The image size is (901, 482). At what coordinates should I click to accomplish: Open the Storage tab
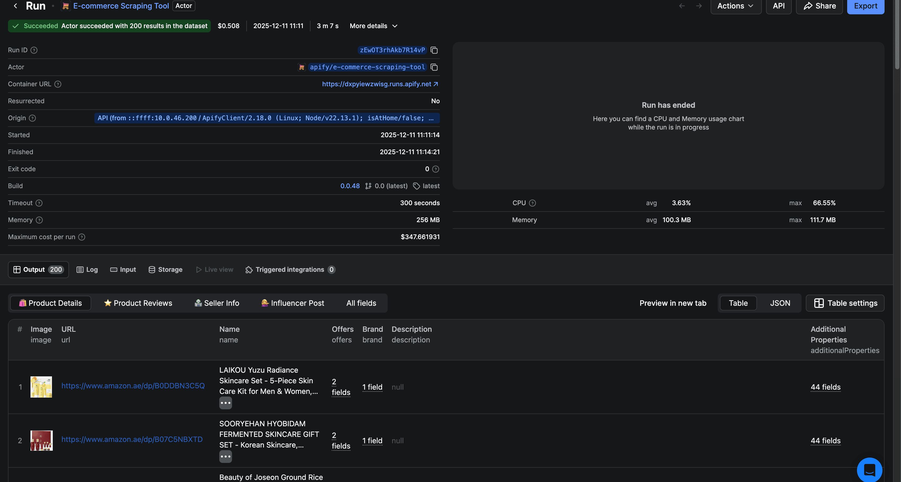pyautogui.click(x=165, y=269)
